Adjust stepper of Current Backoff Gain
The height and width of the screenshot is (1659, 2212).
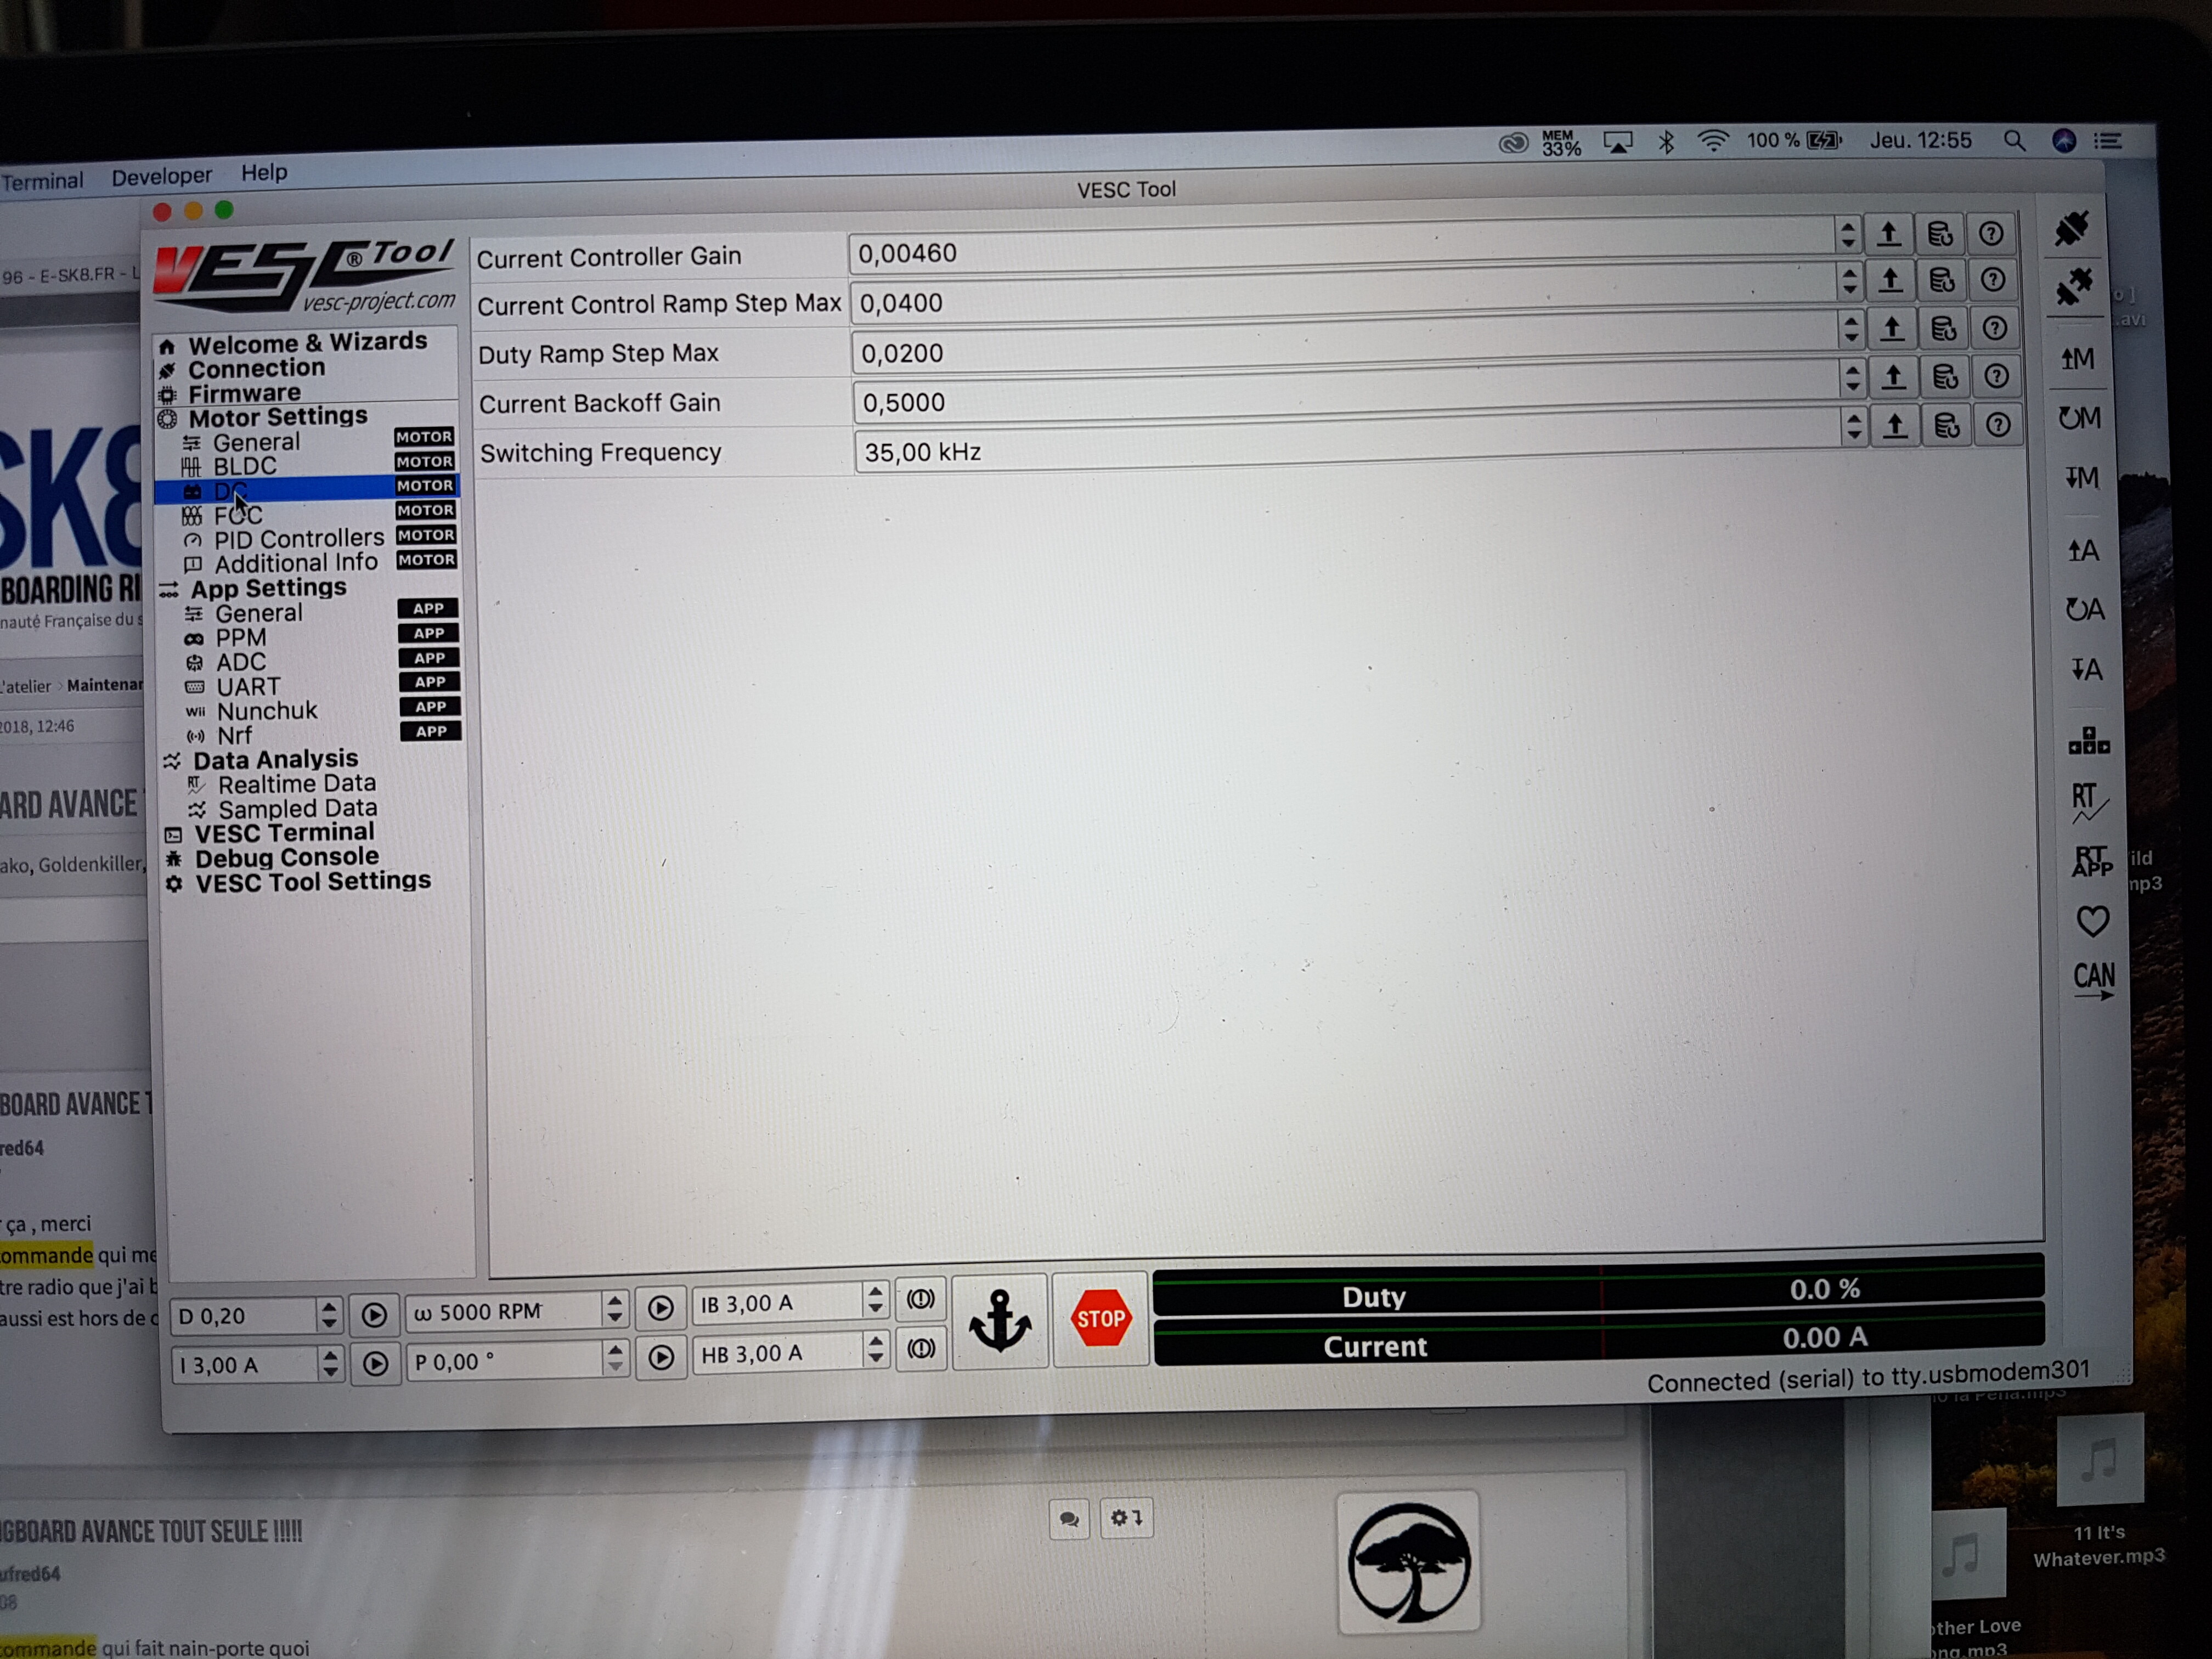(1852, 377)
